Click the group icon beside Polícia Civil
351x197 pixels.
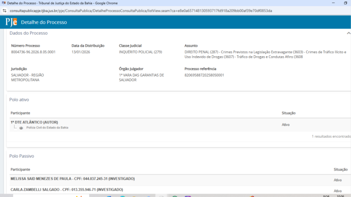tap(21, 128)
